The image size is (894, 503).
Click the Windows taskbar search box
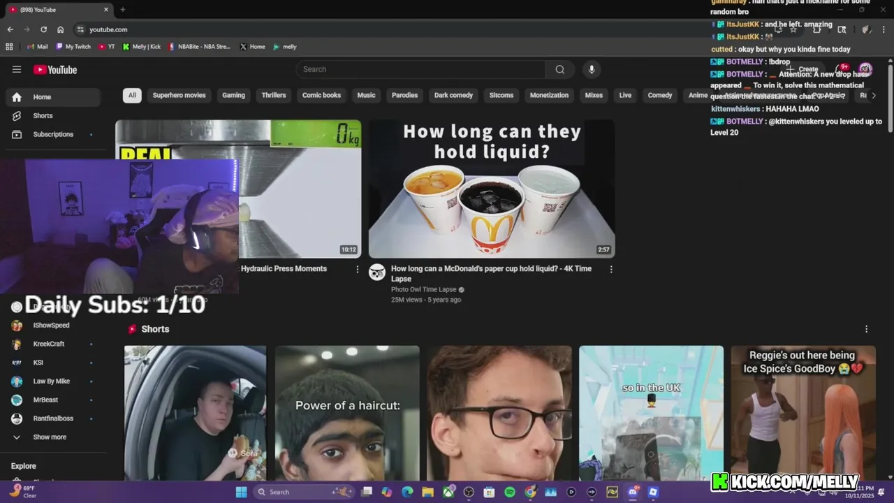[x=303, y=492]
